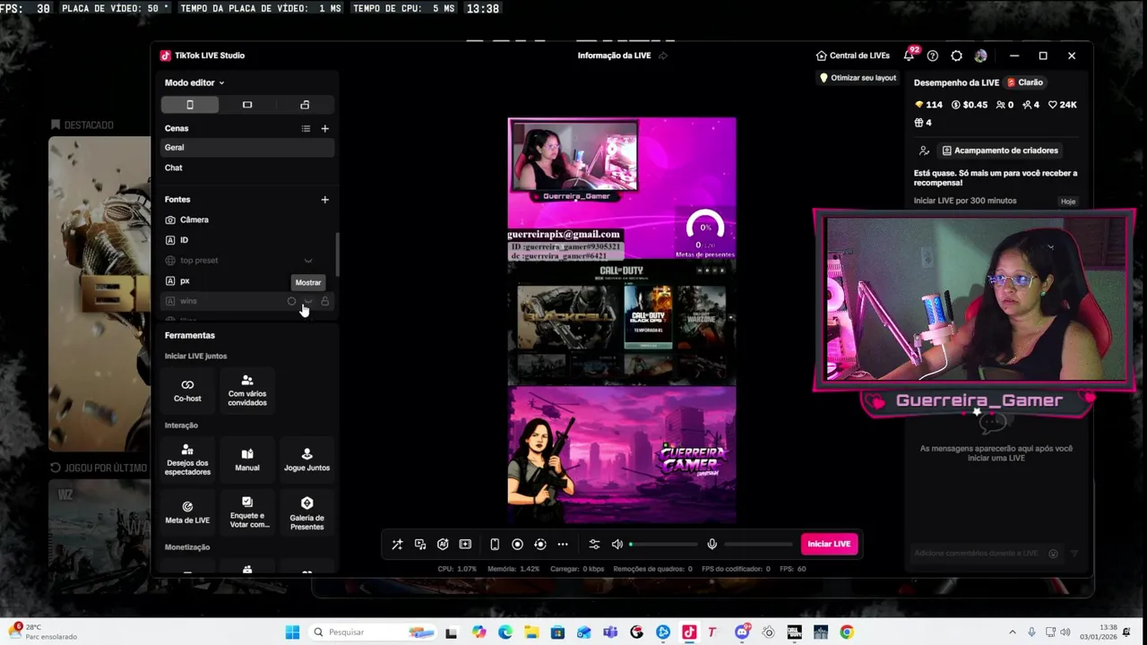Adjust the speaker volume slider
The image size is (1147, 645).
tap(663, 544)
